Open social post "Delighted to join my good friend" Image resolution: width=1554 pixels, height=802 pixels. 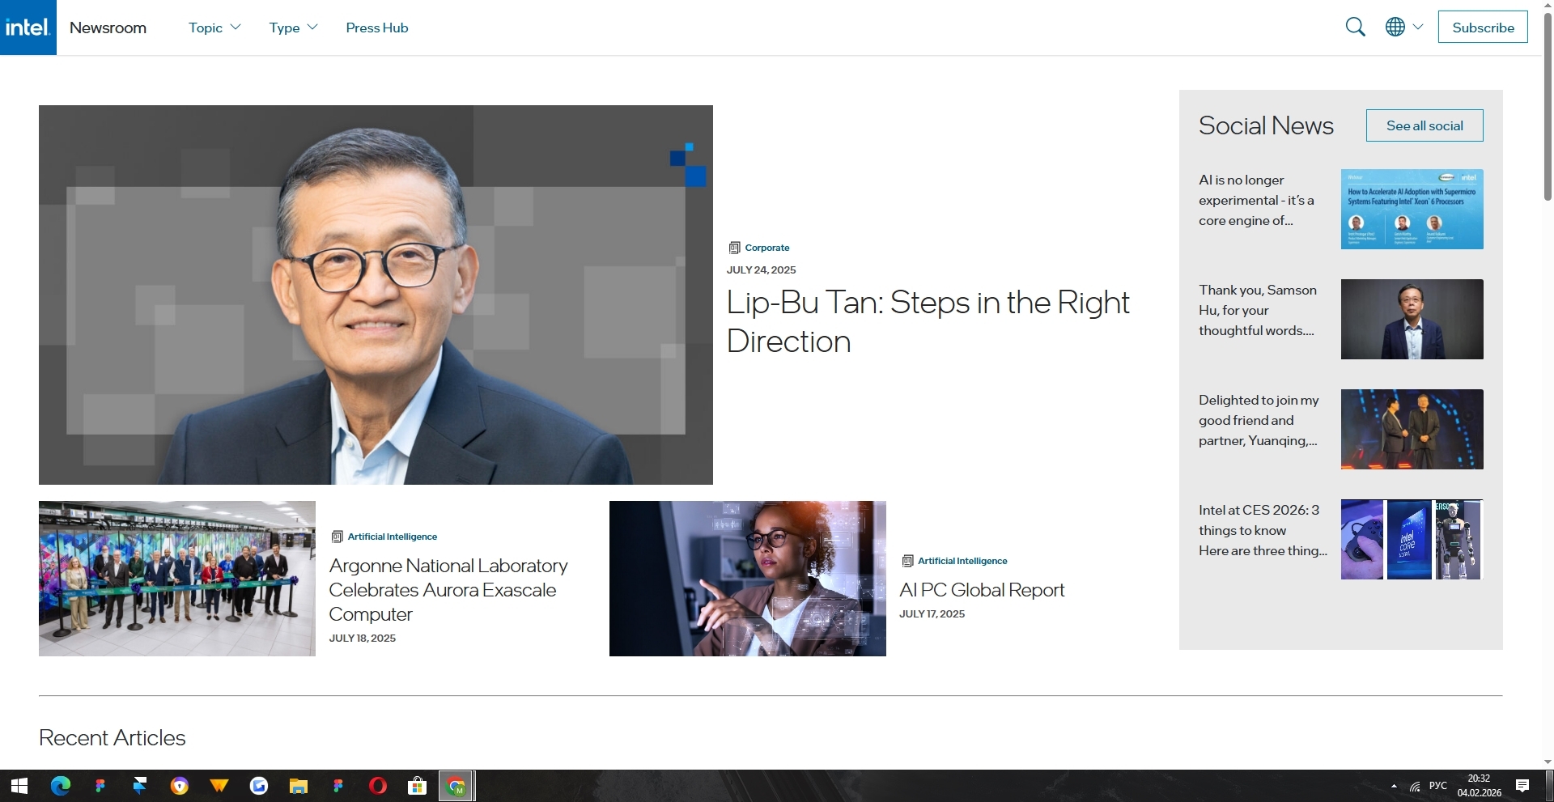tap(1259, 420)
